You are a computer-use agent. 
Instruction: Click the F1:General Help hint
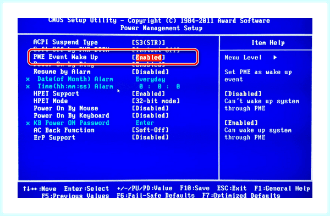coord(282,188)
